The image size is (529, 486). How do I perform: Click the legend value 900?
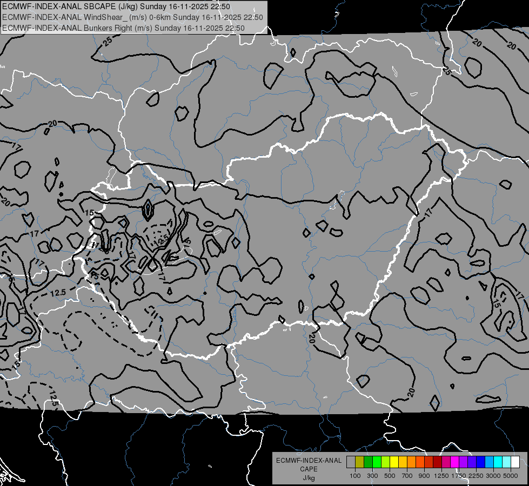[424, 476]
